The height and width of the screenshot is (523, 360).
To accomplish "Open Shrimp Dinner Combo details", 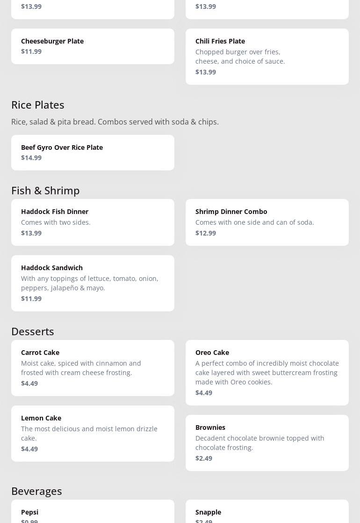I will (267, 222).
